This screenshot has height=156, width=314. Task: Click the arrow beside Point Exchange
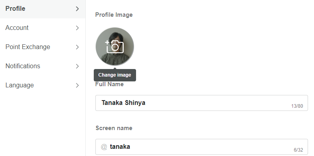click(77, 47)
